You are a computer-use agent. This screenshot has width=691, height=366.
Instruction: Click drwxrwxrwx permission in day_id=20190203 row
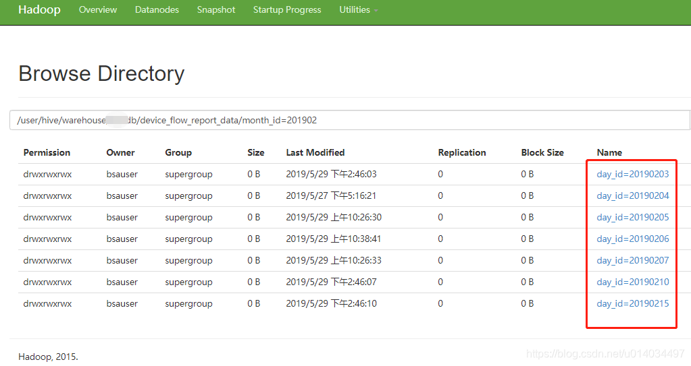coord(47,174)
